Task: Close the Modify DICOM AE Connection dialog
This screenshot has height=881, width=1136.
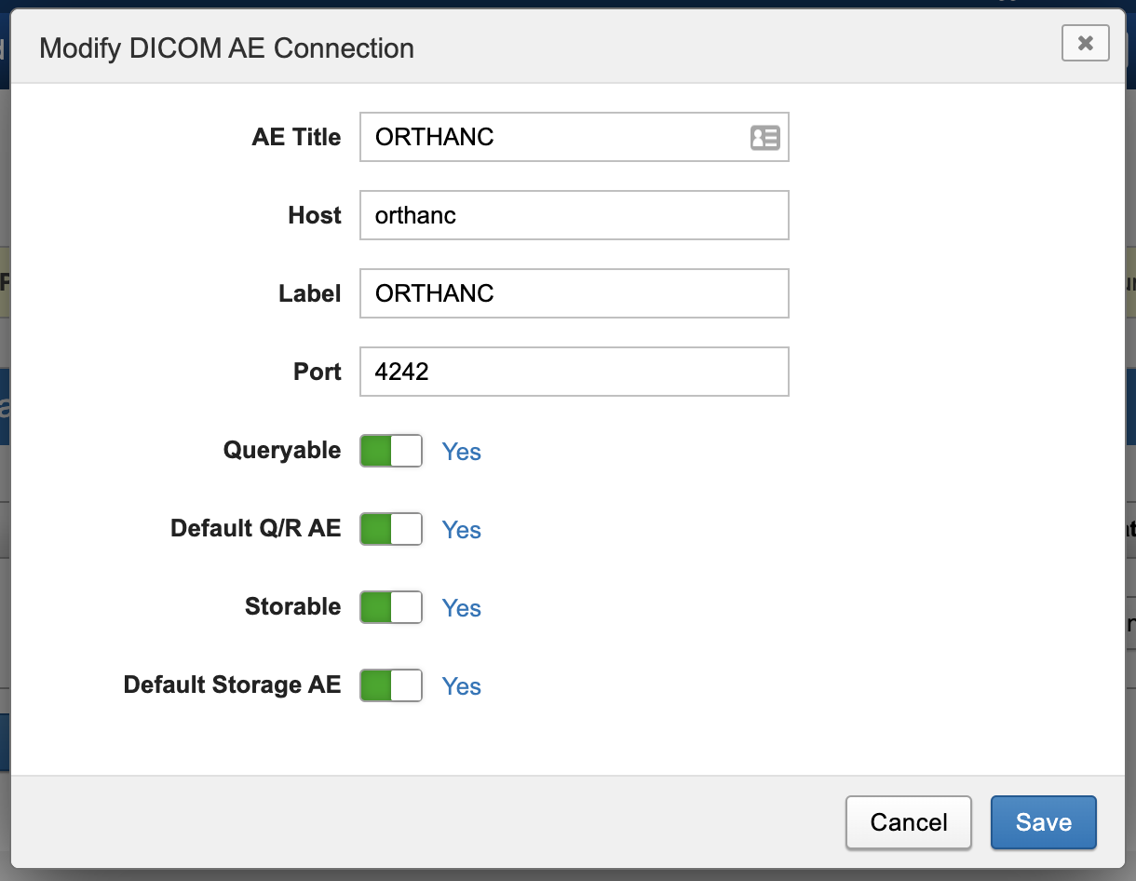Action: [x=1085, y=43]
